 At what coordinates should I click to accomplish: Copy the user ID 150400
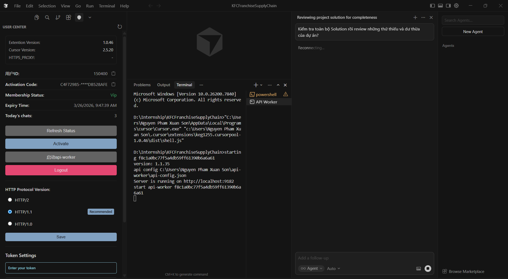coord(114,74)
